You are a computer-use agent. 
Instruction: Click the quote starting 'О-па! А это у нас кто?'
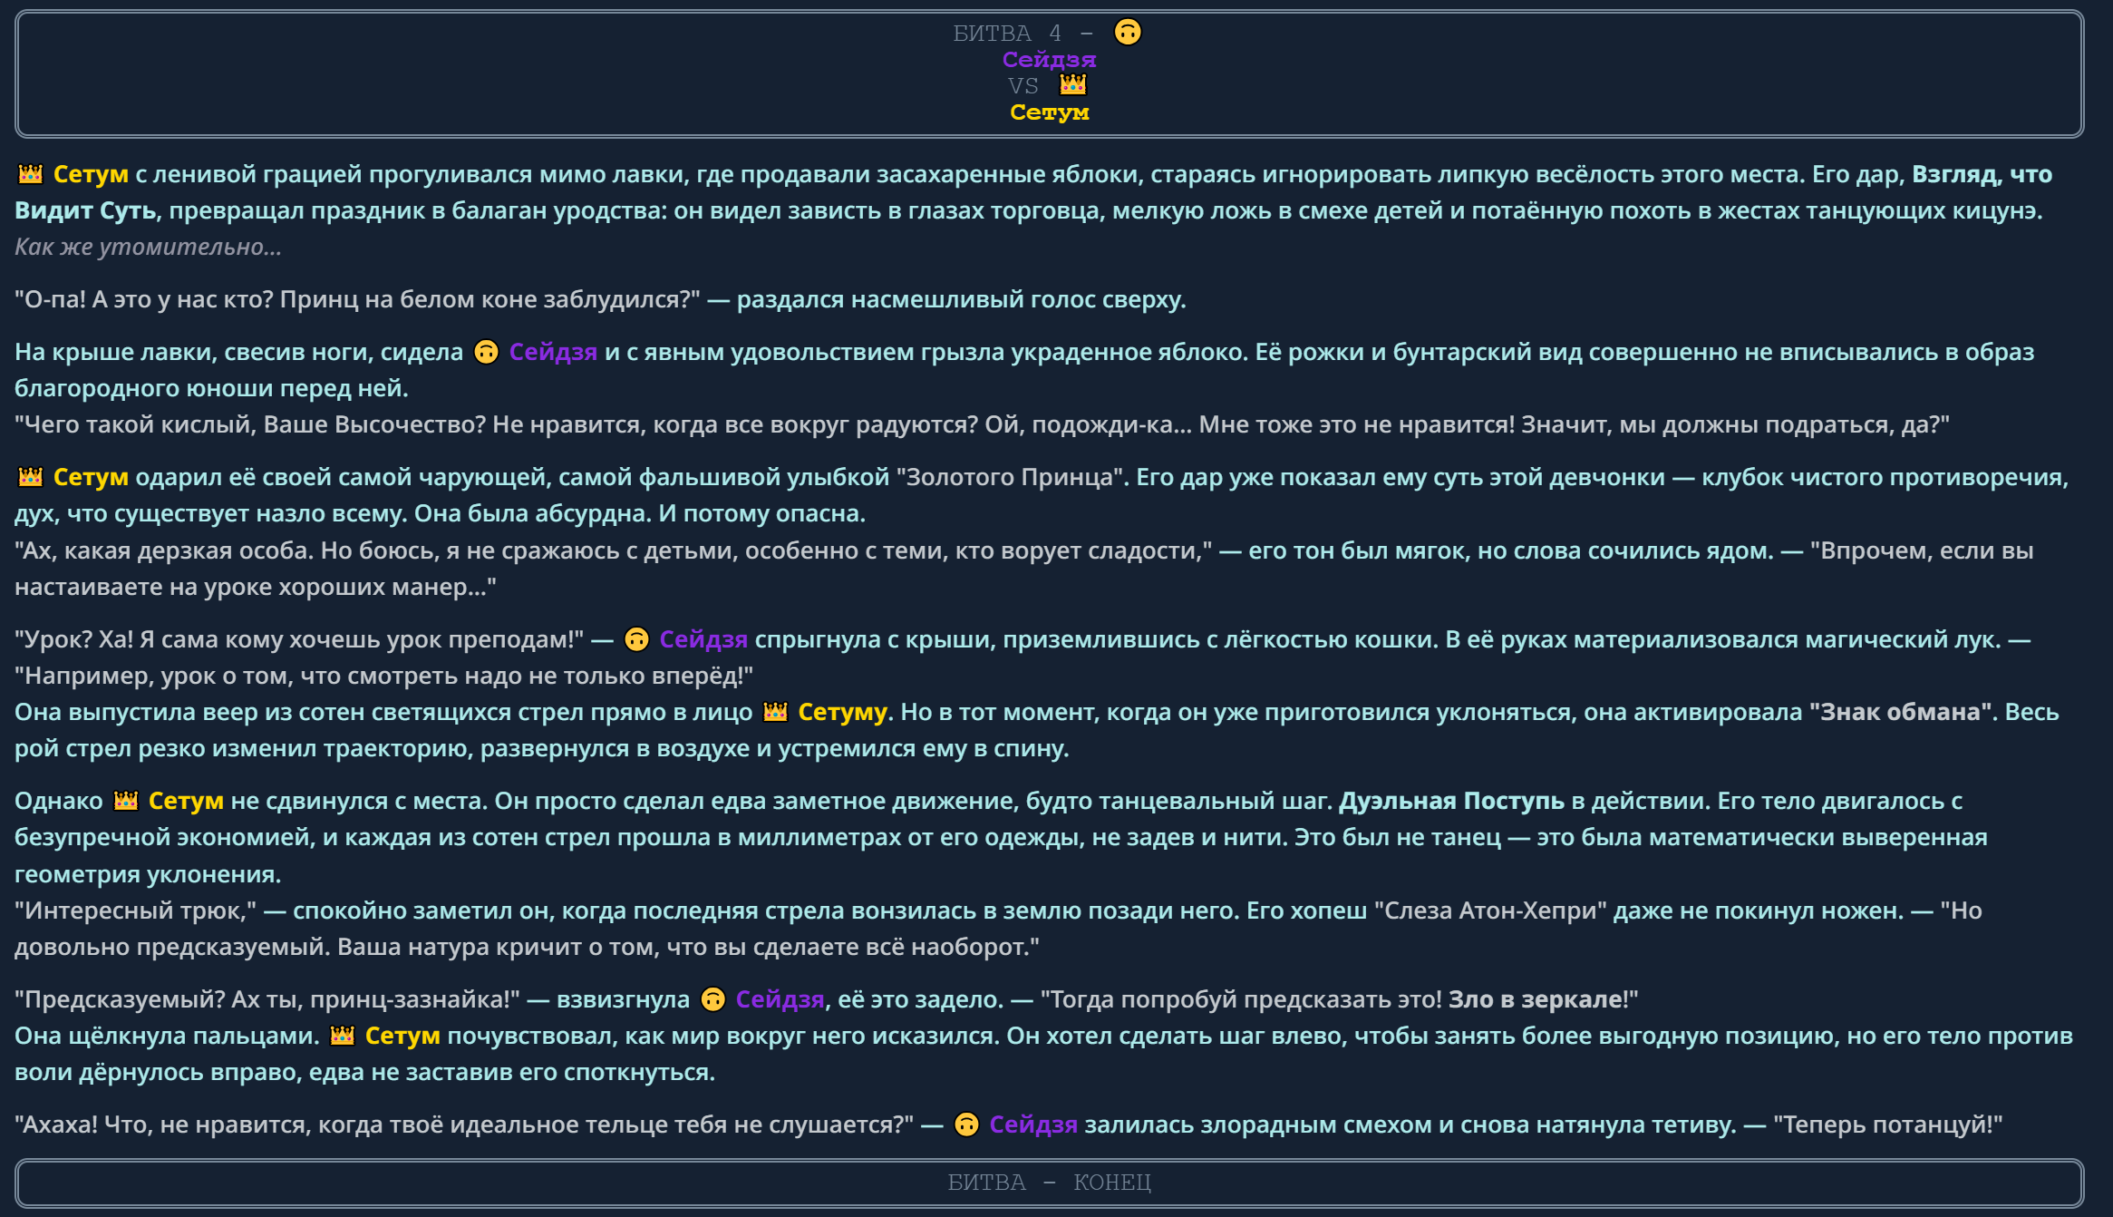(357, 299)
